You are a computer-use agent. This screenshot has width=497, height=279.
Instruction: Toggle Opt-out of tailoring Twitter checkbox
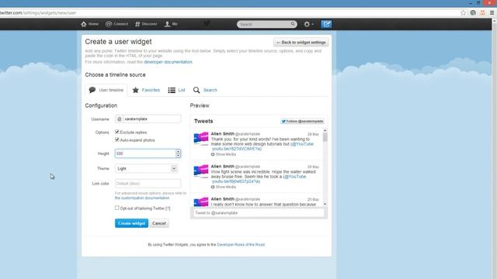click(117, 208)
